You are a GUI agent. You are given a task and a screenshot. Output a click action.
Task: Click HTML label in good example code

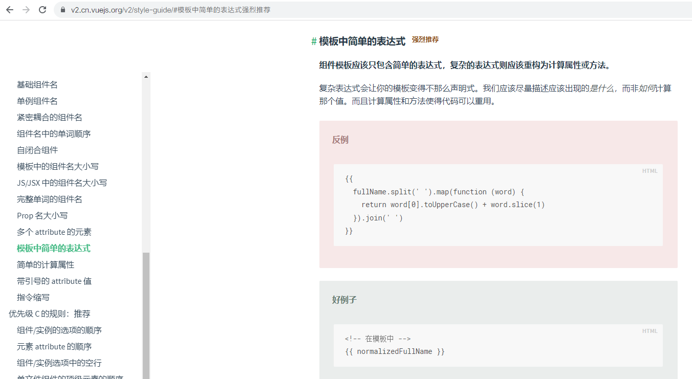pyautogui.click(x=650, y=331)
